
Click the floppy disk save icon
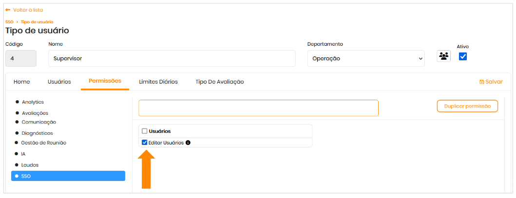coord(482,82)
